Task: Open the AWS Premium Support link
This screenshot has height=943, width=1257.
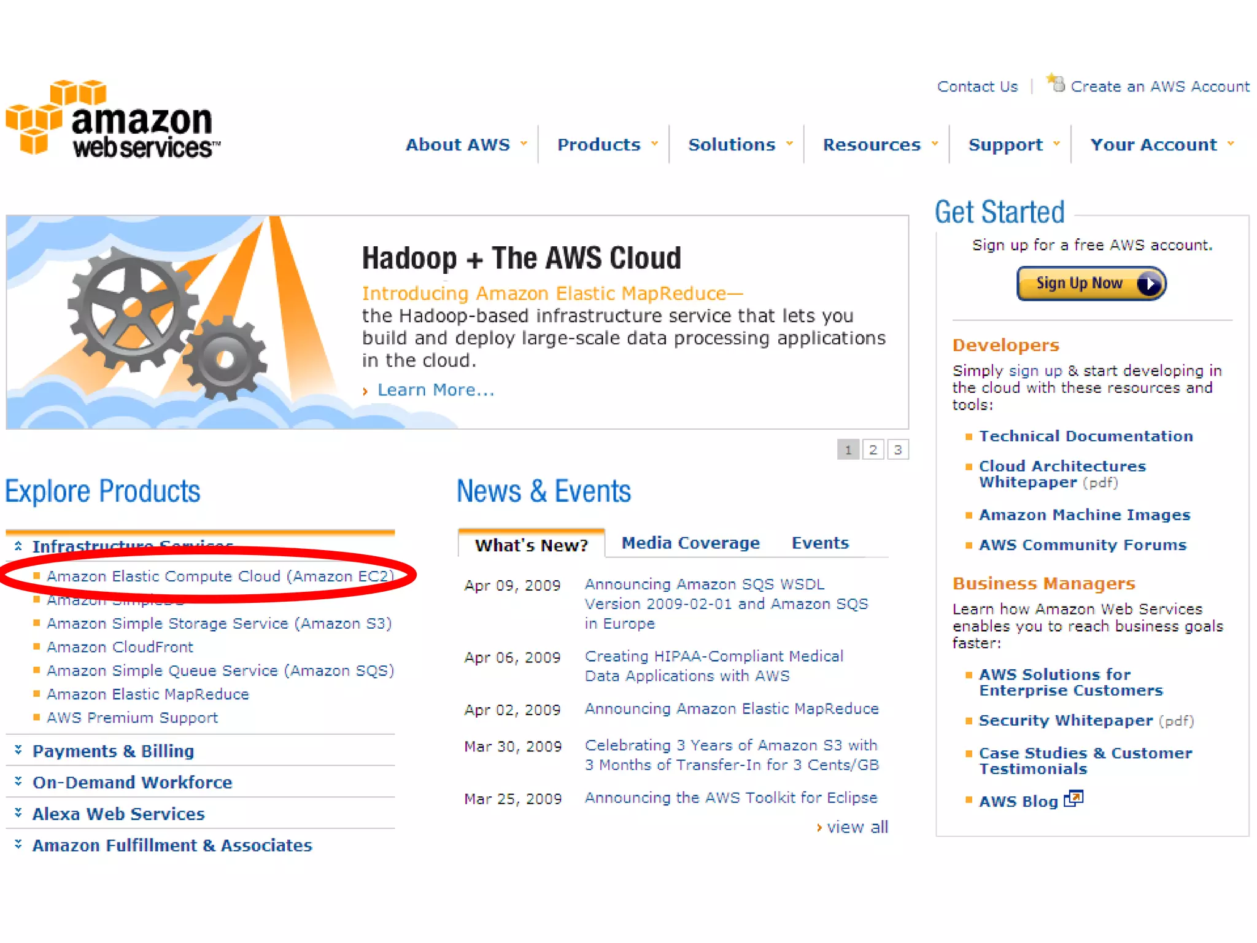Action: [x=132, y=717]
